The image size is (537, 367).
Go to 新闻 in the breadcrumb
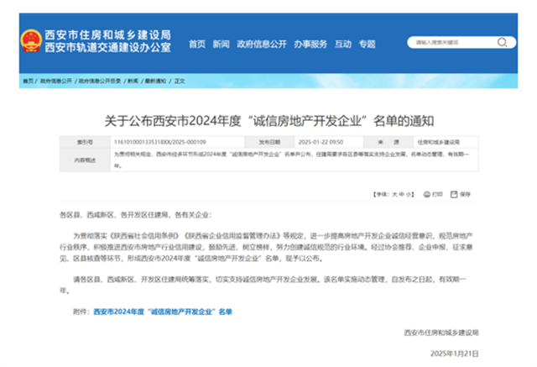(x=133, y=81)
